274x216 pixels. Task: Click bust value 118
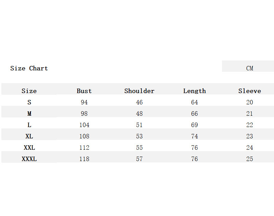(x=84, y=159)
